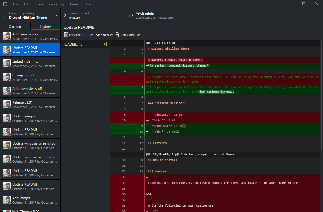Select the Embed indent fix commit
The width and height of the screenshot is (323, 212).
(30, 63)
